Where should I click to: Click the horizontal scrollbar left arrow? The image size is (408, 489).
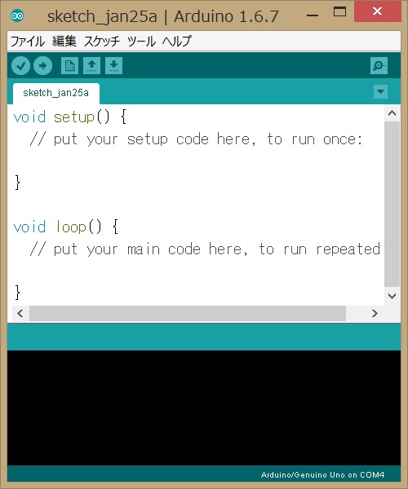click(x=20, y=313)
